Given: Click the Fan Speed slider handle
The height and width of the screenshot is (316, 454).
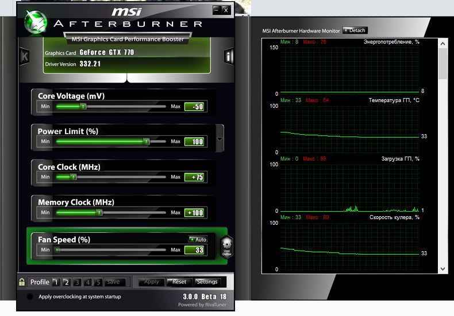Looking at the screenshot, I should point(57,250).
